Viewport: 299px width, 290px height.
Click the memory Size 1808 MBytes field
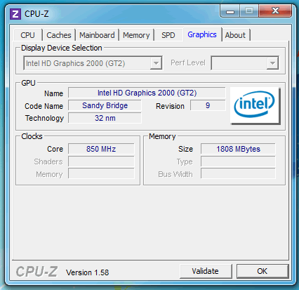point(238,149)
